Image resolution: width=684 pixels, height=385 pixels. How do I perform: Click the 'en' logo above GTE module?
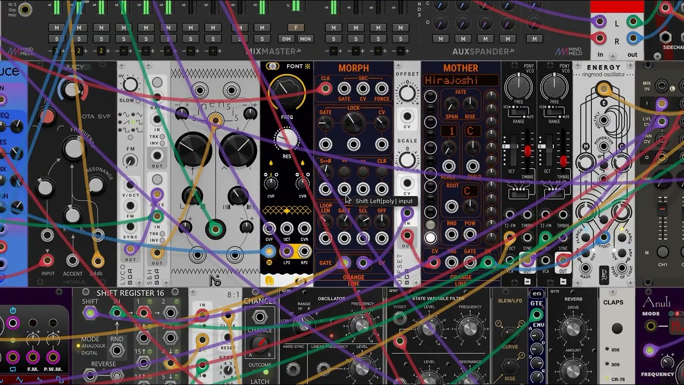(x=537, y=294)
